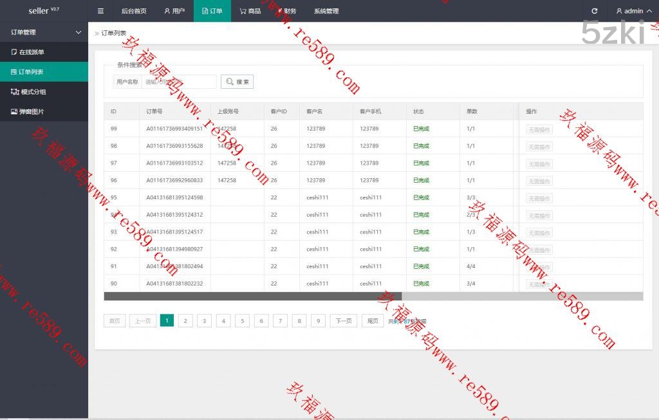Open the 商品 top navigation menu
The height and width of the screenshot is (420, 659).
tap(250, 11)
